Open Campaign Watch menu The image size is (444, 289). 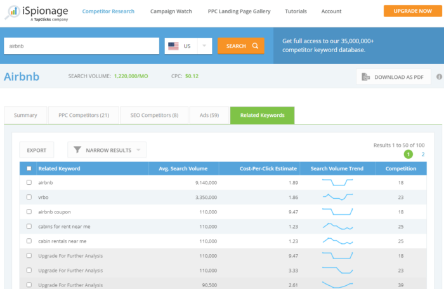point(171,11)
